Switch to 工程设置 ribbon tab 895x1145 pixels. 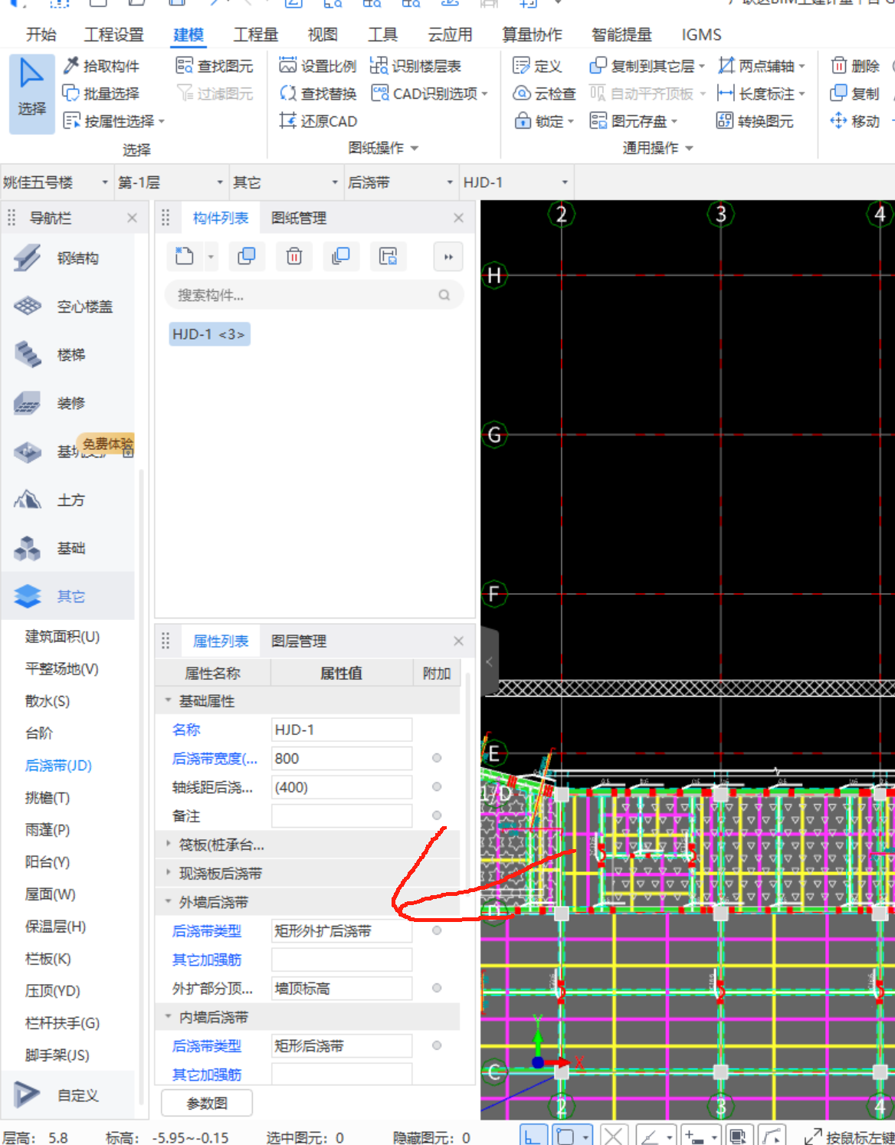point(113,34)
